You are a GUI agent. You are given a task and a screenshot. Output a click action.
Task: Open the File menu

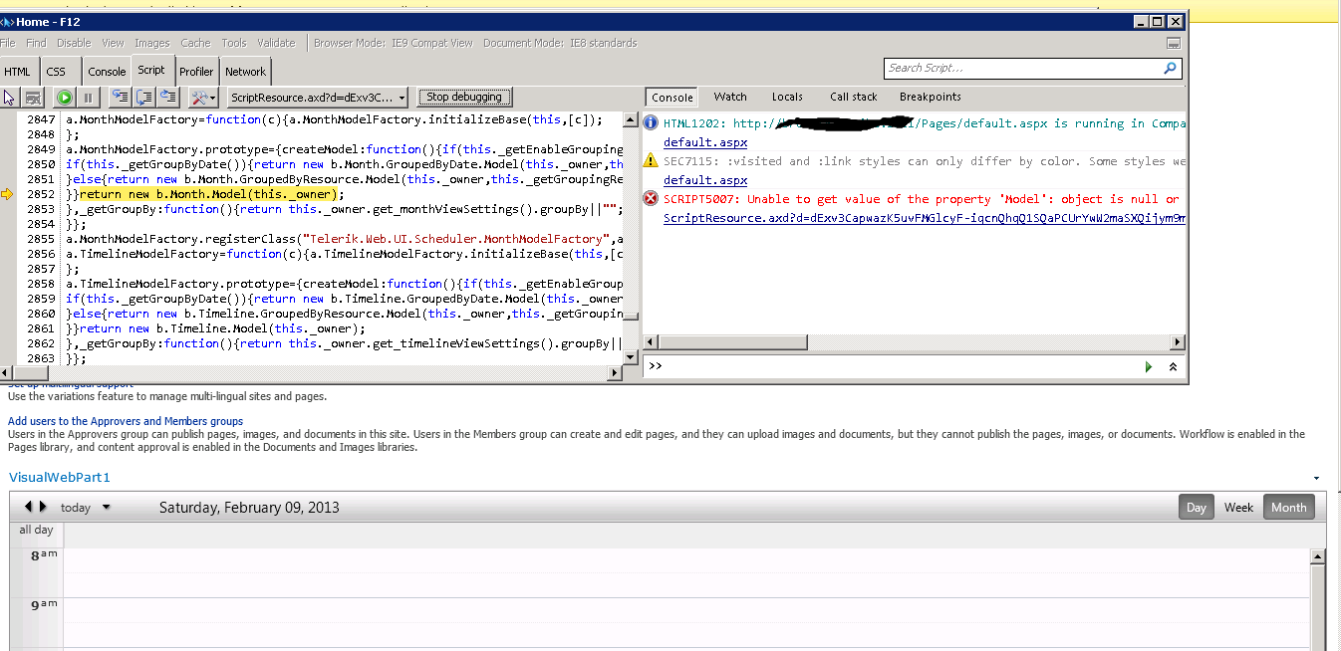pos(8,43)
